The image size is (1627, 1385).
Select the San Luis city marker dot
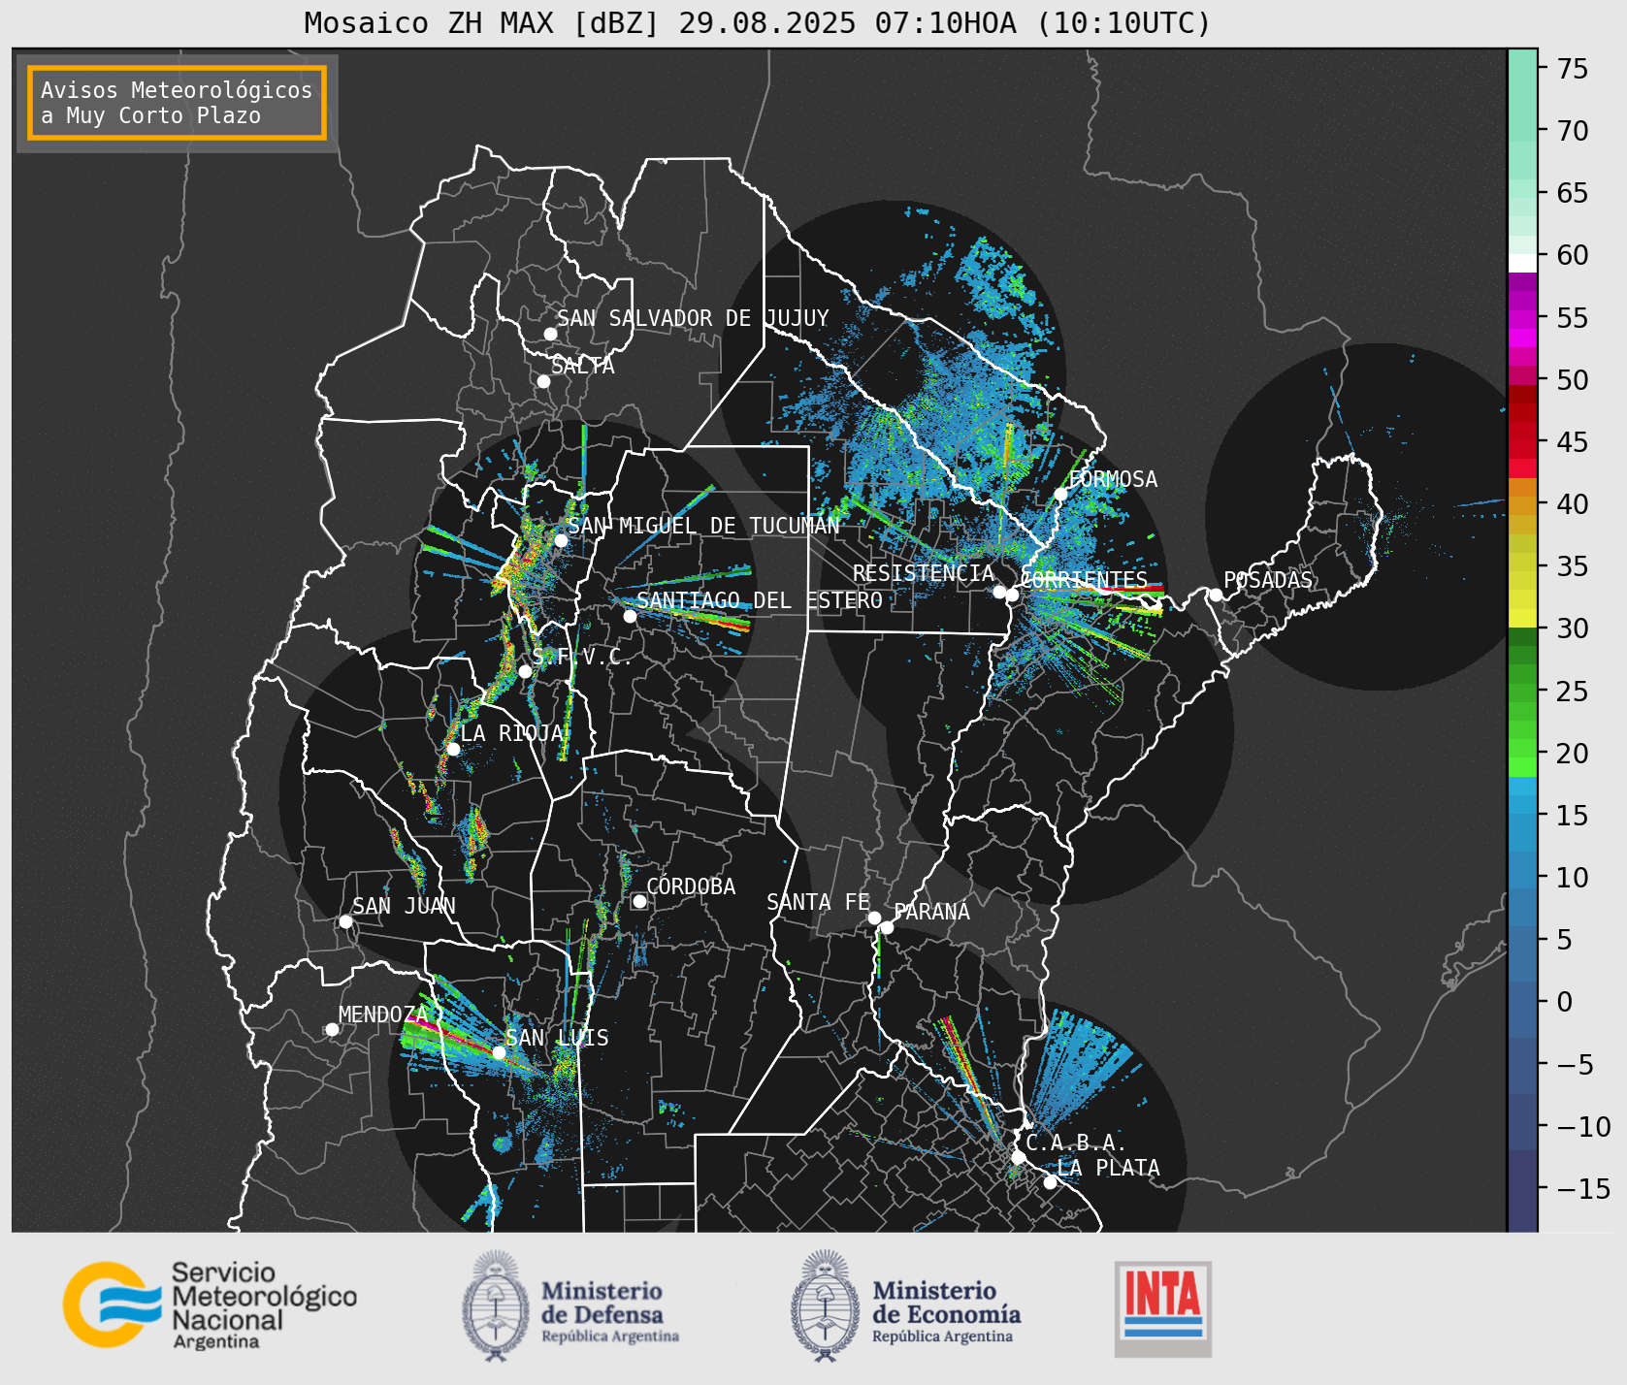[x=499, y=1052]
